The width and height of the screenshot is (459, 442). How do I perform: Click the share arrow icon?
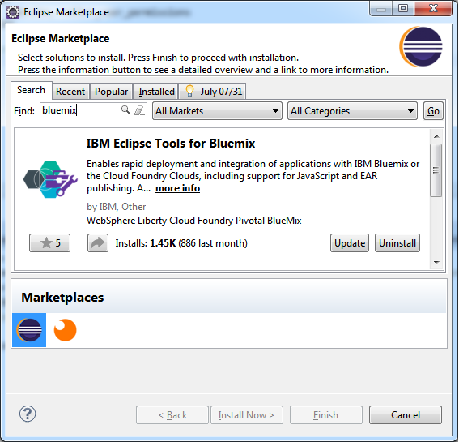pyautogui.click(x=98, y=242)
